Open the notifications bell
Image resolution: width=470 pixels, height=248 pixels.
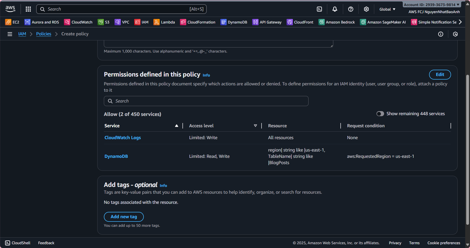pos(335,9)
